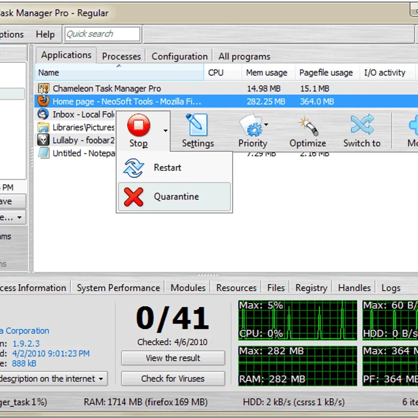Screen dimensions: 418x418
Task: Focus the Quick search field
Action: coord(102,34)
